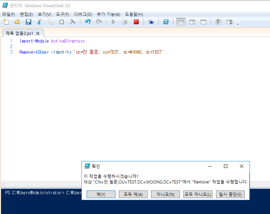The height and width of the screenshot is (214, 270).
Task: Click the 이 작업을 수행하시겠습니까? message
Action: [111, 176]
